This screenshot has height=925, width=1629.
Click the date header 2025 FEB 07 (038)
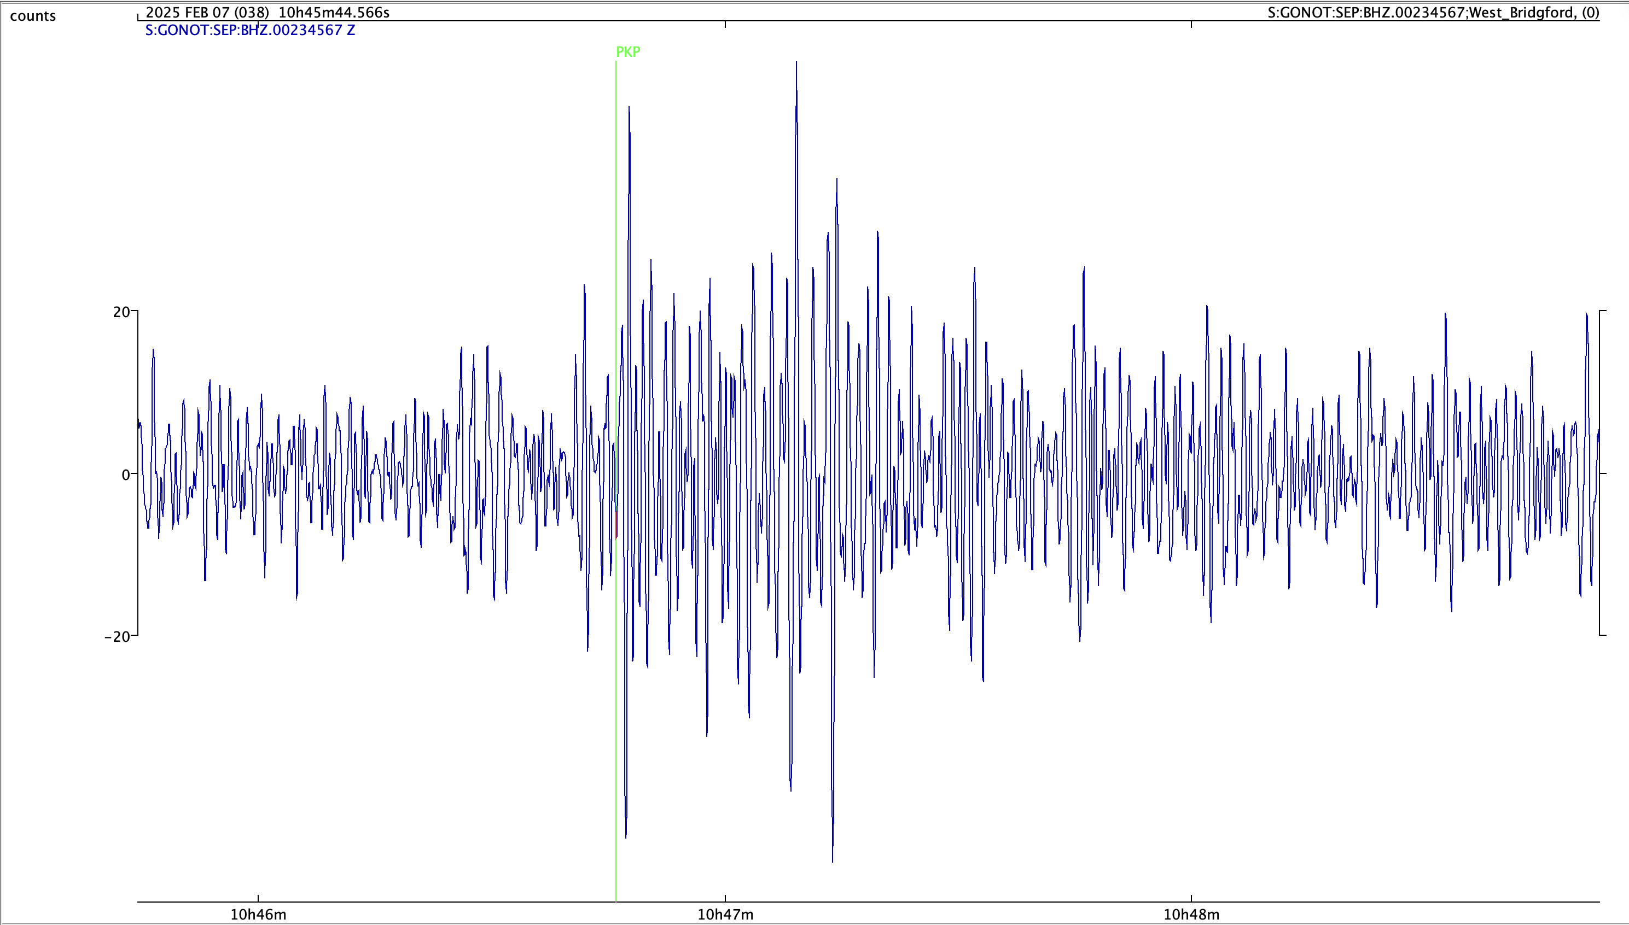[x=207, y=12]
